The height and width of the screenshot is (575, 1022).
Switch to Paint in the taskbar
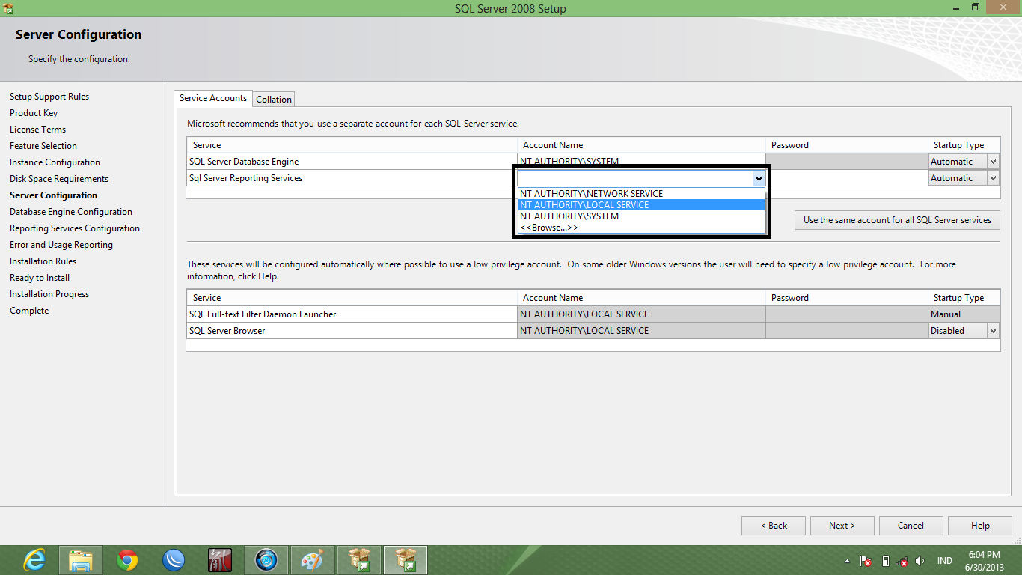313,560
